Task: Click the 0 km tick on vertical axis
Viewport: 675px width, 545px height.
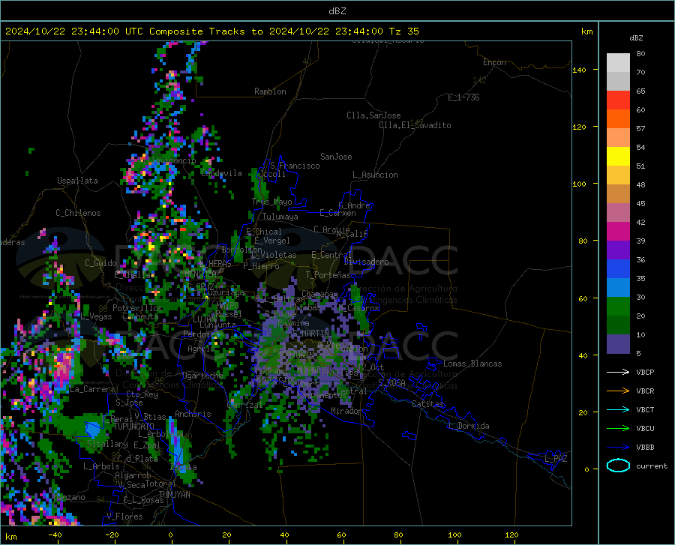Action: coord(586,469)
